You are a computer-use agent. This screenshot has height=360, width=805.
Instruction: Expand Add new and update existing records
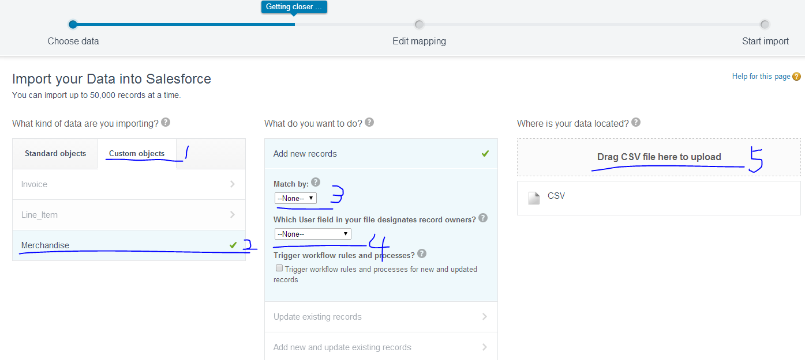(381, 347)
